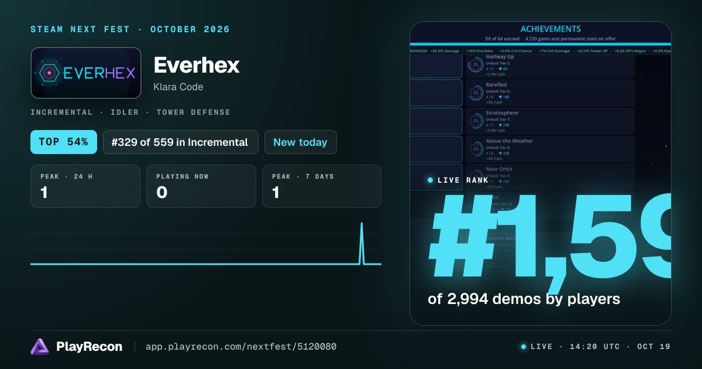Click the Playing Now stat card

click(201, 186)
